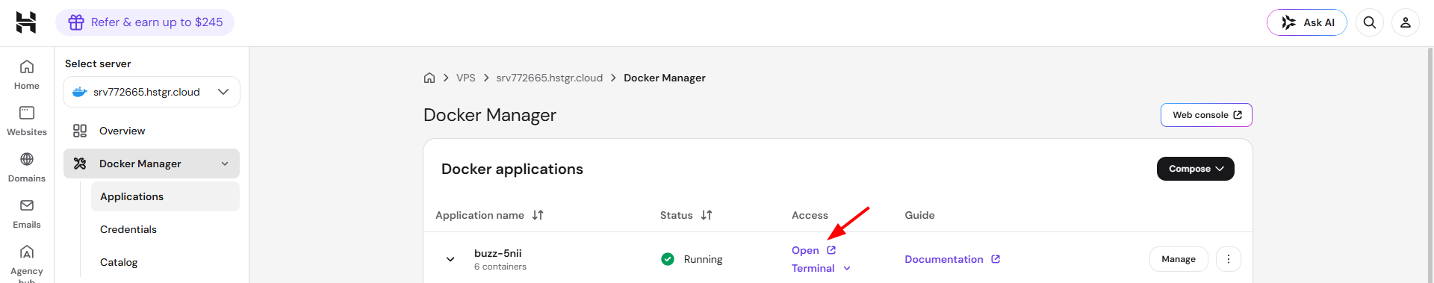
Task: Open the buzz-5nii application link
Action: [x=813, y=250]
